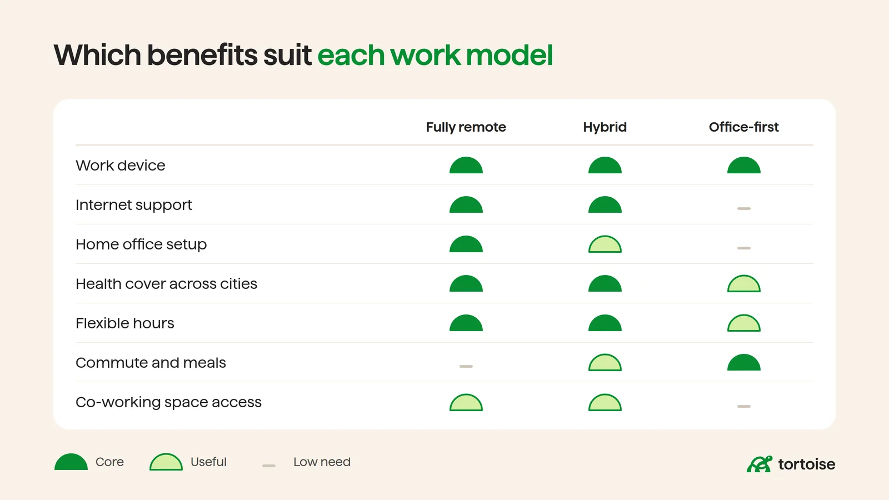The width and height of the screenshot is (889, 500).
Task: Click the Low need legend label text
Action: 322,462
